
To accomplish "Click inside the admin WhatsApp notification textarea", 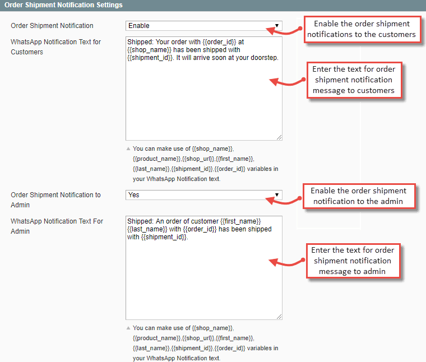I will tap(204, 268).
